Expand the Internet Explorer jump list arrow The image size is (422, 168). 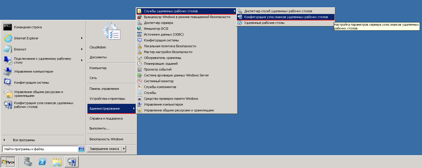point(82,38)
